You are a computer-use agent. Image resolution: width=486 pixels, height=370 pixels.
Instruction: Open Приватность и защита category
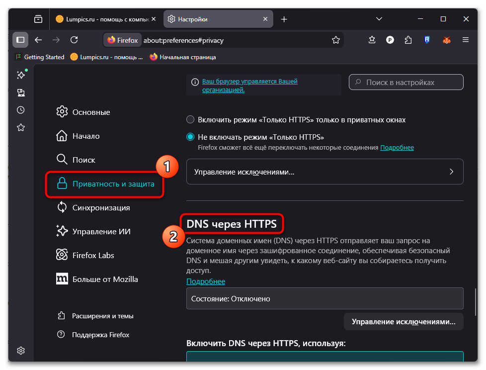(105, 184)
